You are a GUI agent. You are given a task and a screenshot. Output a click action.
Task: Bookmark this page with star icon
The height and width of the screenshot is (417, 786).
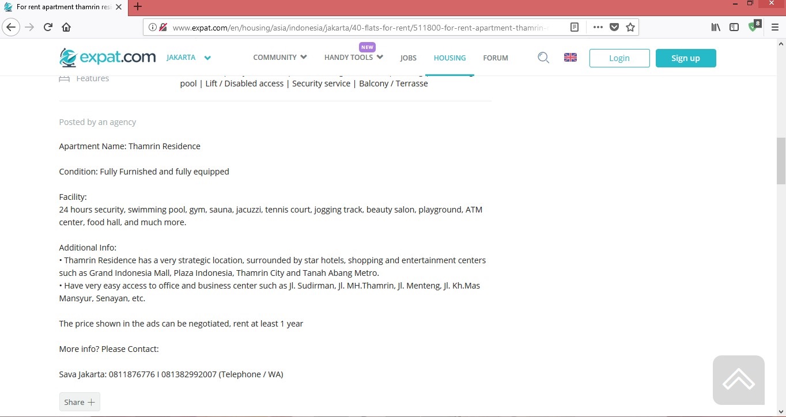(630, 27)
